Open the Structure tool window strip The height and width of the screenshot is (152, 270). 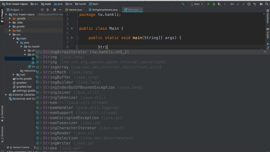(x=2, y=134)
